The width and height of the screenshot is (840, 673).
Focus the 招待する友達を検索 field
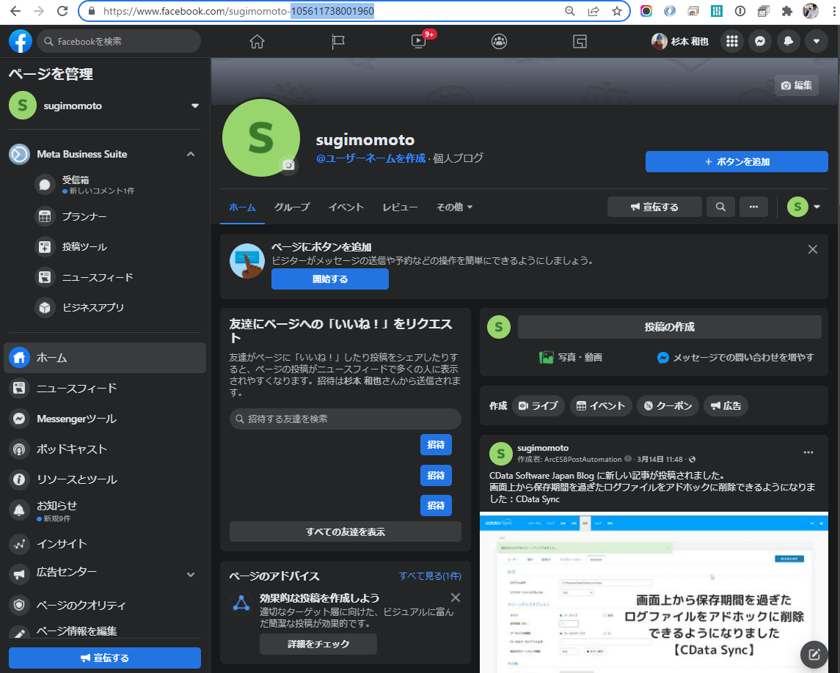coord(346,419)
